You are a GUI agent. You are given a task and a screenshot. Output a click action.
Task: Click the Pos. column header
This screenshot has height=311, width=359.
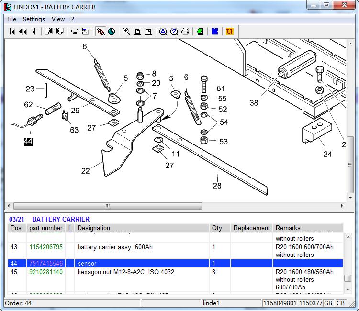(17, 228)
